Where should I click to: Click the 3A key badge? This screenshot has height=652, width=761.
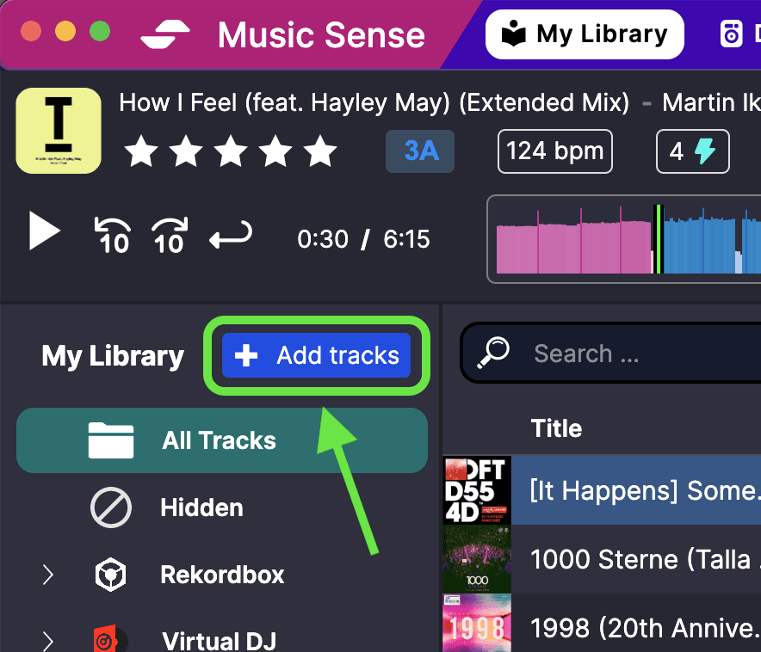pos(420,150)
